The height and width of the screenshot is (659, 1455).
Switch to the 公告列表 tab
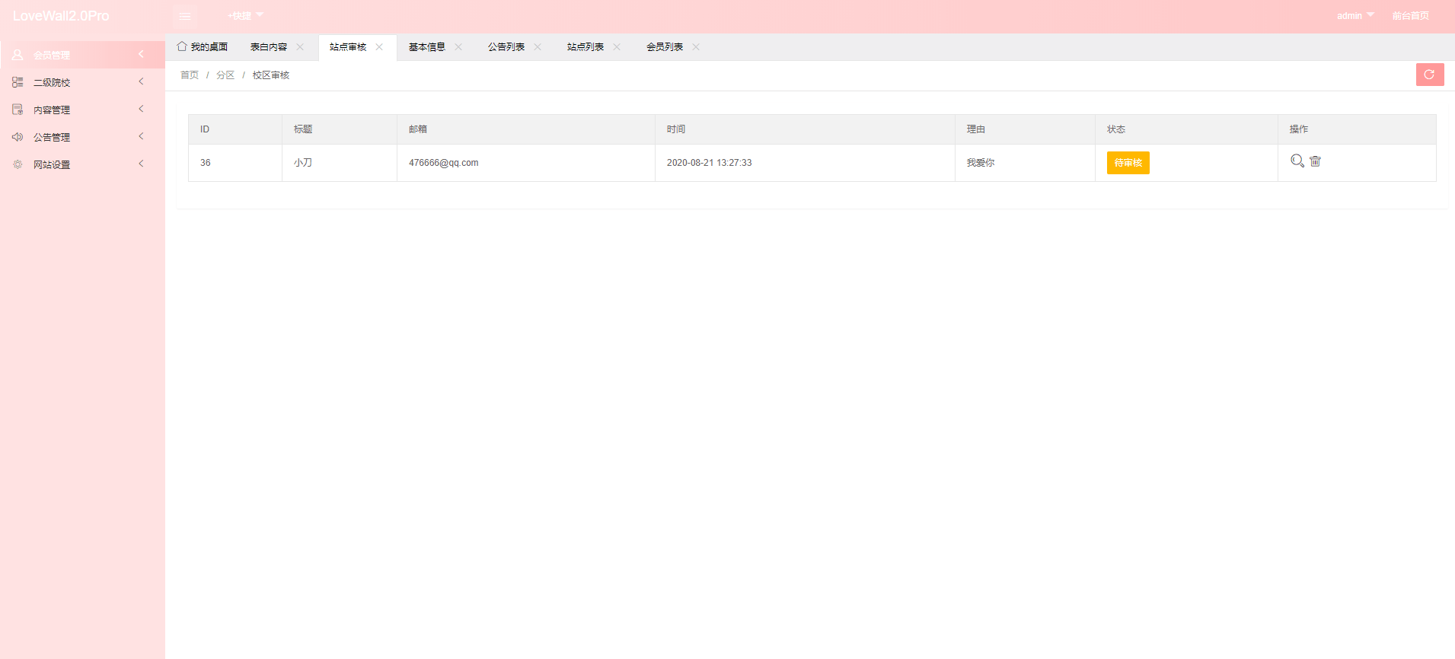[x=506, y=47]
